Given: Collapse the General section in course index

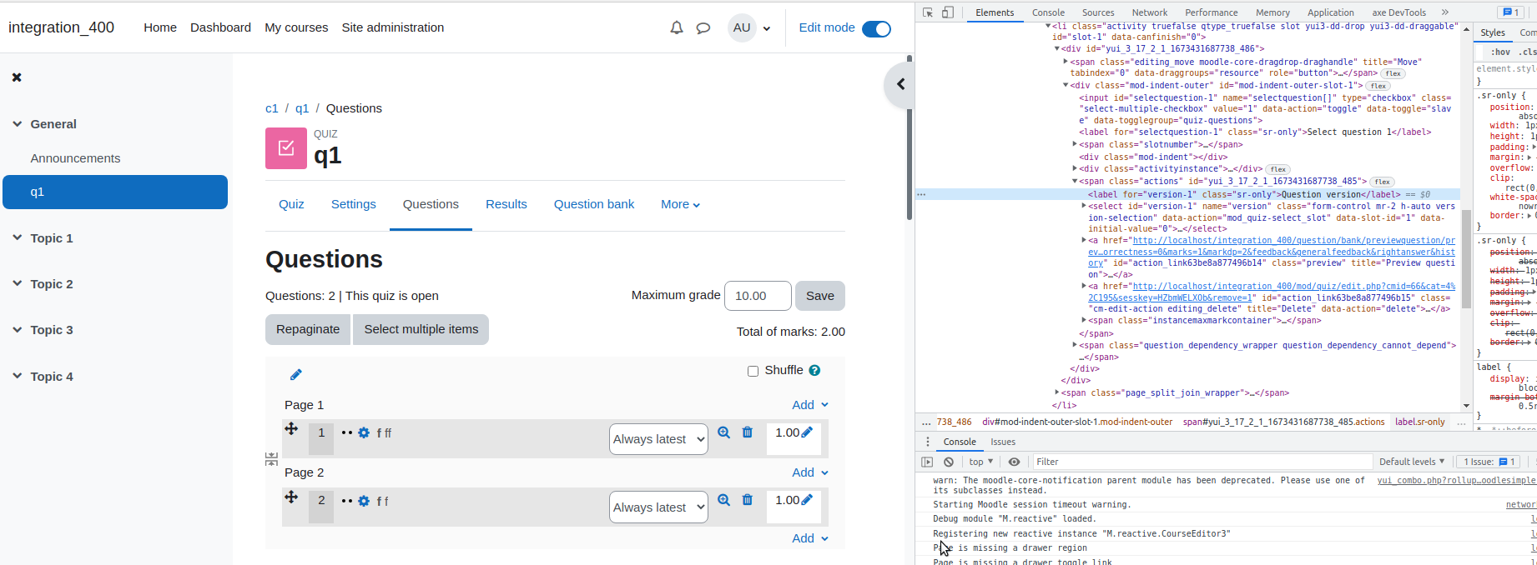Looking at the screenshot, I should pos(17,124).
